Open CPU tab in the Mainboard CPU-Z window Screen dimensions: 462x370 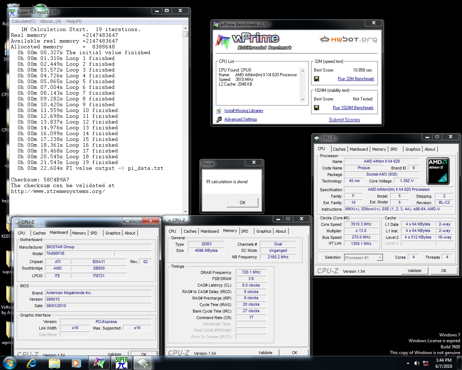pyautogui.click(x=22, y=233)
